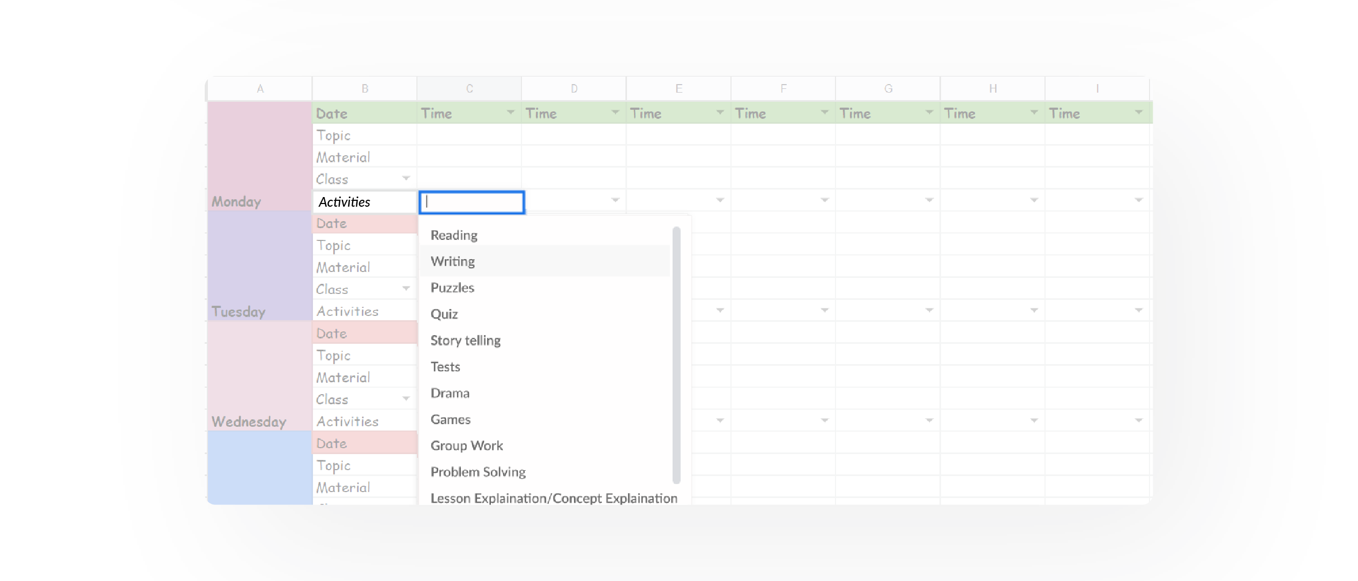The width and height of the screenshot is (1358, 581).
Task: Open Tuesday Activities dropdown in column E
Action: (720, 311)
